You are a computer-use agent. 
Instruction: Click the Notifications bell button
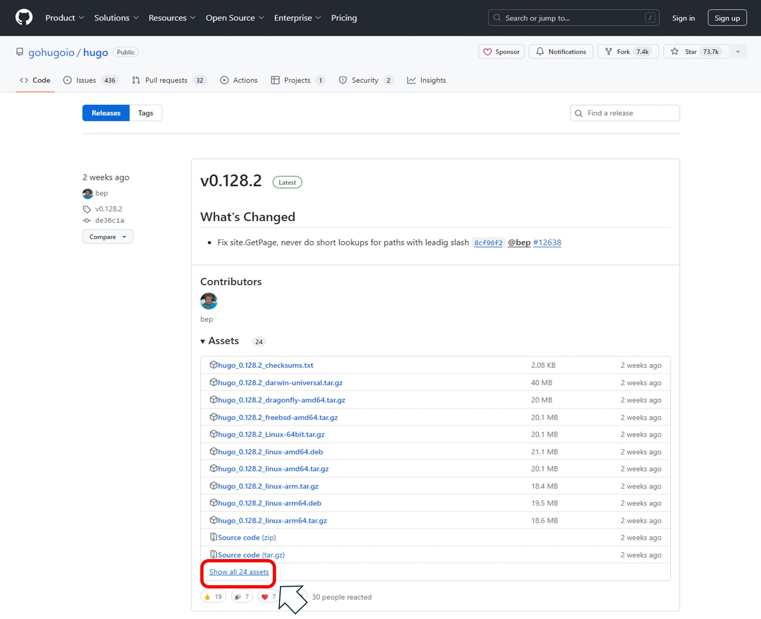coord(561,52)
